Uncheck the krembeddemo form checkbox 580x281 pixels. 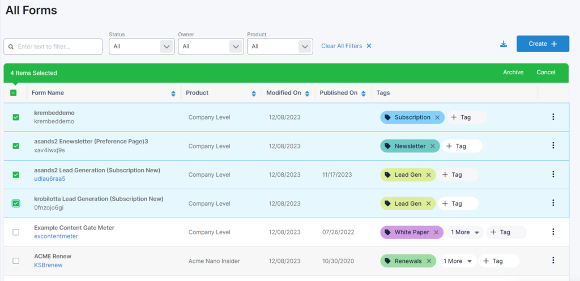16,117
